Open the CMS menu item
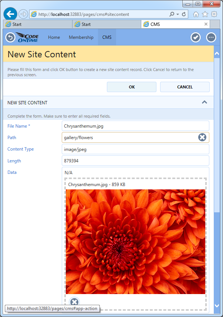223x317 pixels. click(x=107, y=37)
